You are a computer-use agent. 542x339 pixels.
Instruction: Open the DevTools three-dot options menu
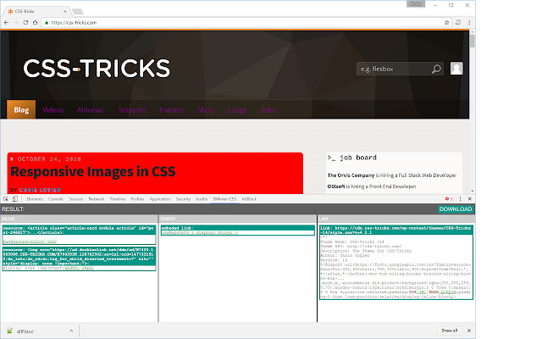(x=460, y=199)
